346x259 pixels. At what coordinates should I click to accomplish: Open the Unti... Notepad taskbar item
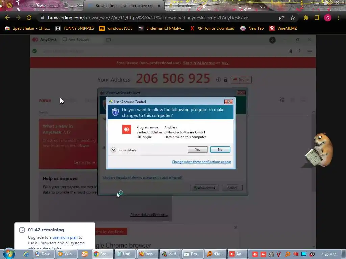point(125,254)
